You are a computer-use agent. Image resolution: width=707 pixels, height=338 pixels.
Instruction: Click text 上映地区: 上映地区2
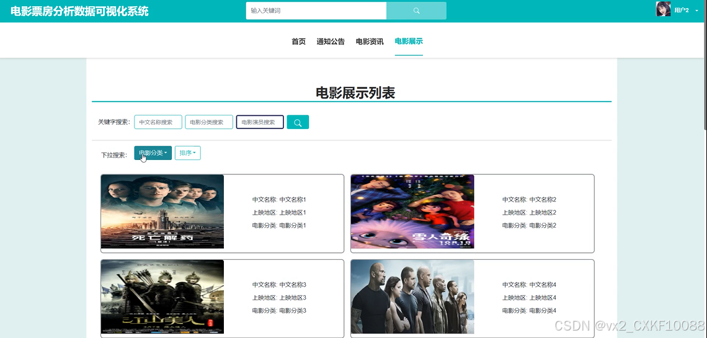[x=530, y=212]
